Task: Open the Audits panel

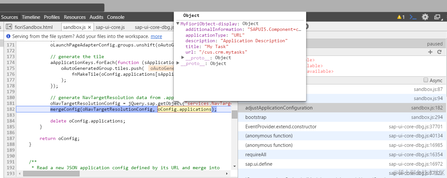Action: 97,17
